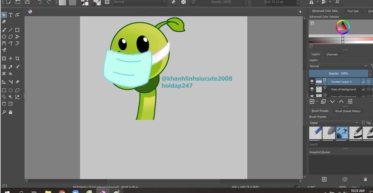
Task: Open the Digital brush tag dropdown
Action: click(334, 123)
